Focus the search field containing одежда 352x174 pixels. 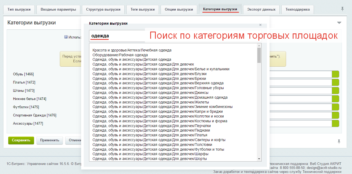pos(117,36)
